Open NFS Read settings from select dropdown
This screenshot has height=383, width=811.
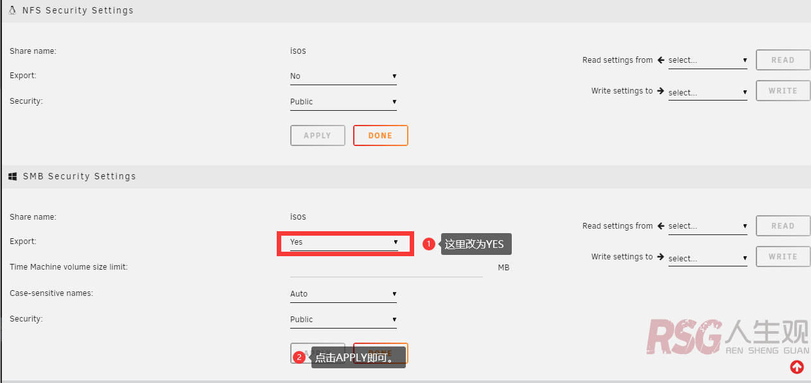click(x=708, y=60)
